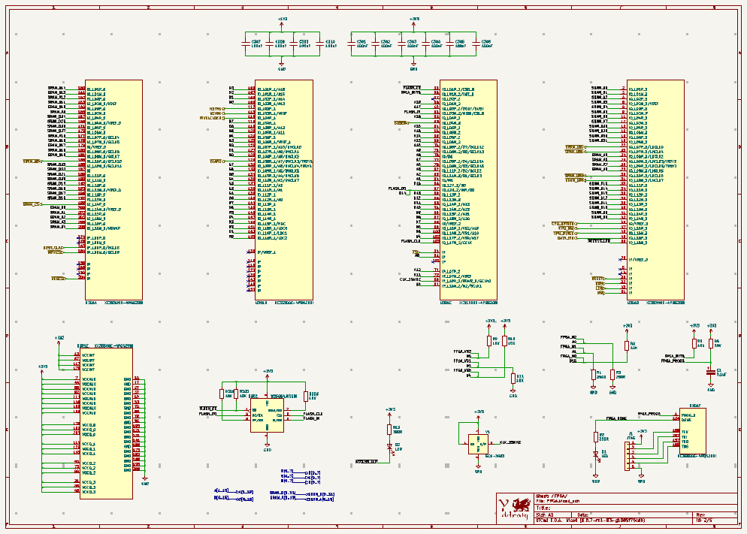Viewport: 747px width, 534px height.
Task: Select the C304 capacitor symbol
Action: tap(425, 44)
